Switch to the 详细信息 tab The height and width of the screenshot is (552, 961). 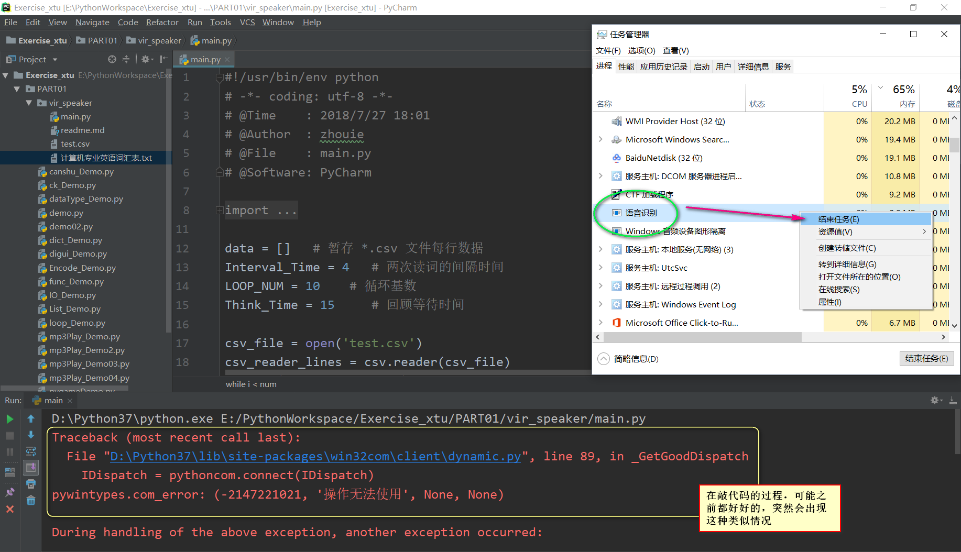point(753,67)
